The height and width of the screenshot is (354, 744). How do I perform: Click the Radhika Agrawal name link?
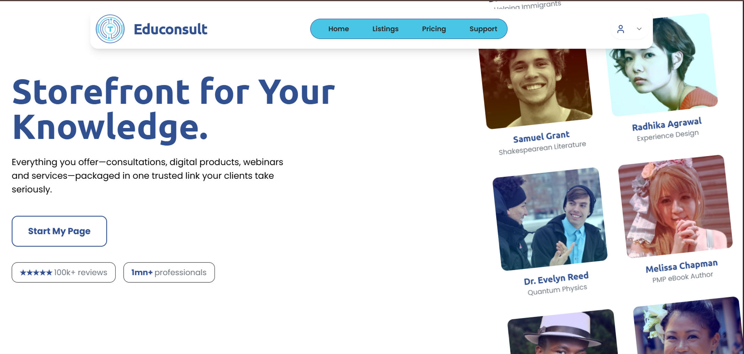coord(667,124)
